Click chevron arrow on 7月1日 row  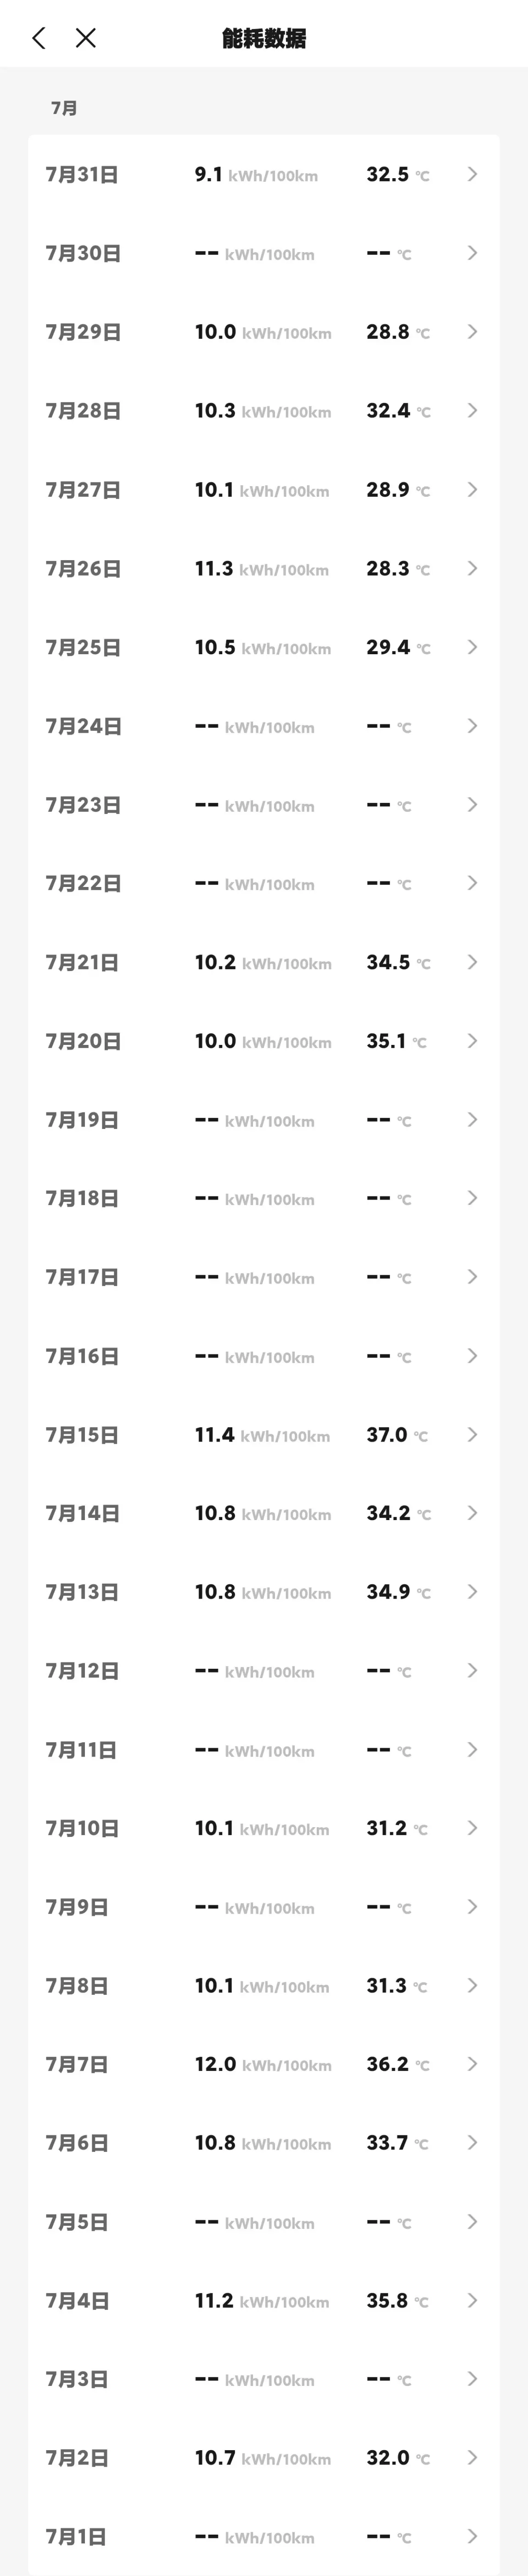point(472,2536)
